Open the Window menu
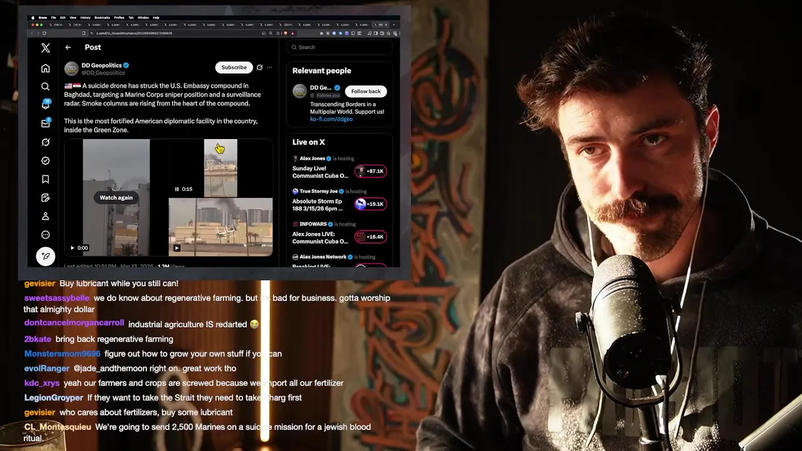 pos(143,18)
